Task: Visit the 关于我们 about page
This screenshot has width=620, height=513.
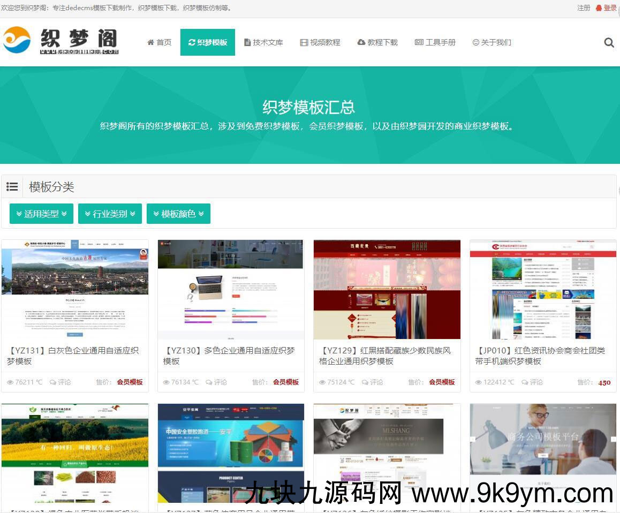Action: (492, 42)
